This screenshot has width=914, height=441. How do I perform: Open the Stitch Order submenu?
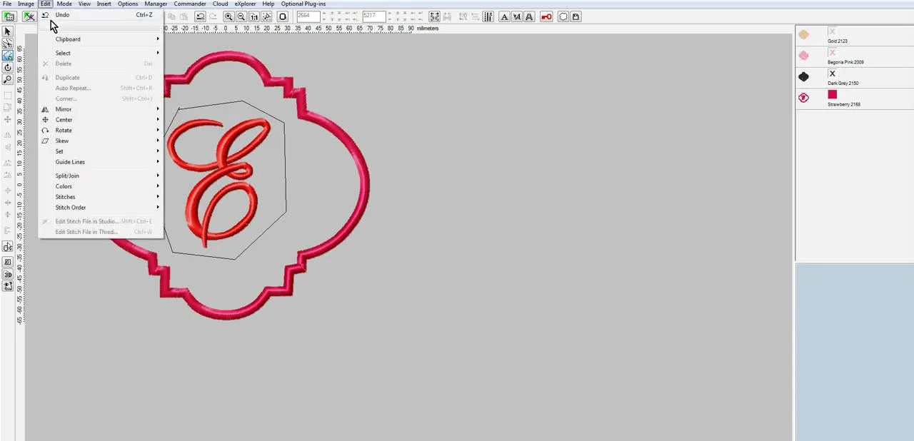tap(100, 208)
